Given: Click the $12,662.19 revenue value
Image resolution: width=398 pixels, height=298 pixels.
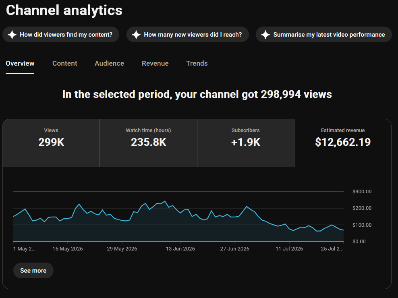Looking at the screenshot, I should click(343, 142).
